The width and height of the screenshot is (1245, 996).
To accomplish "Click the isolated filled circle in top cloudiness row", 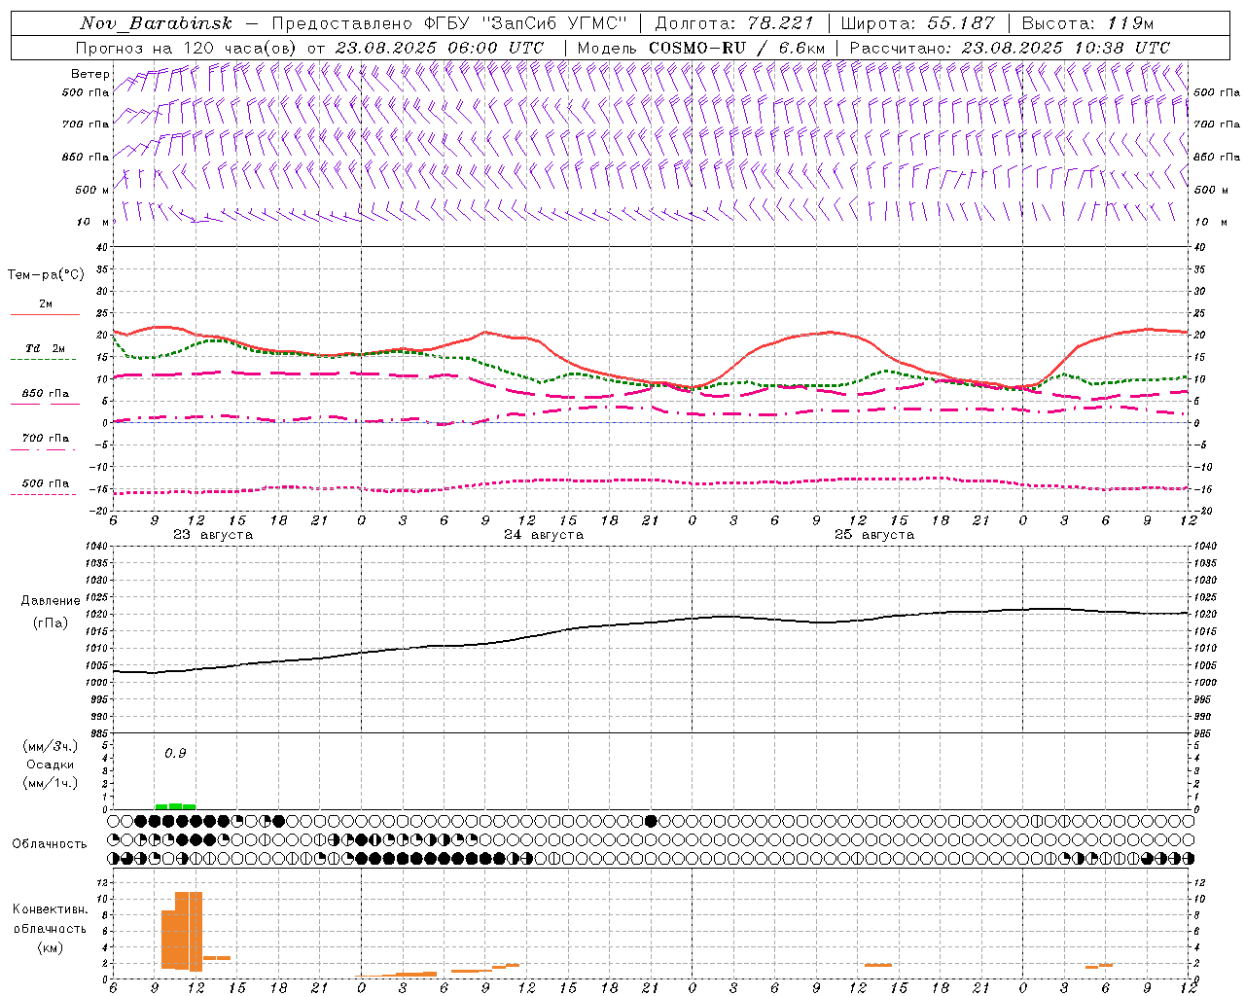I will coord(651,821).
